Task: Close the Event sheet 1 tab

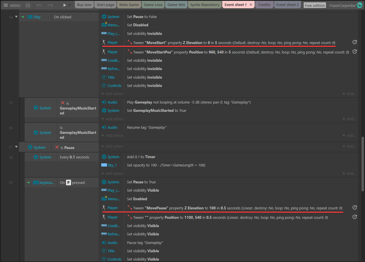Action: [251, 5]
